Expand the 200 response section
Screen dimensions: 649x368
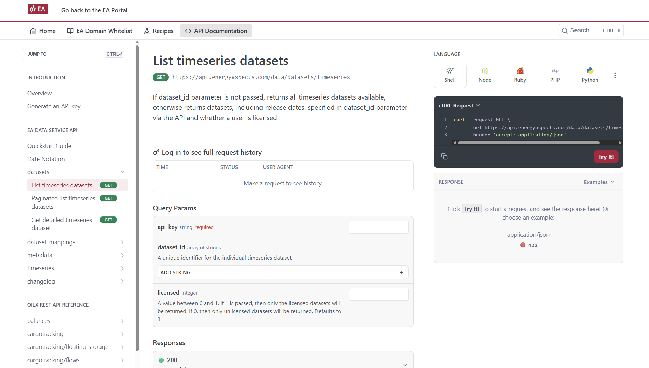(405, 365)
